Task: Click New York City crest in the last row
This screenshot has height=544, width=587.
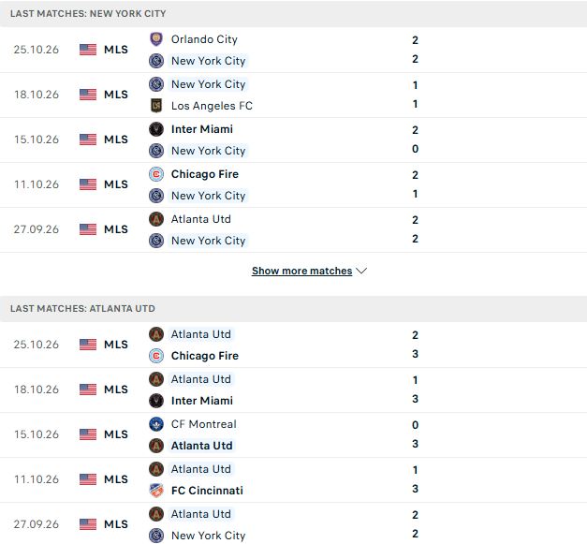Action: 156,536
